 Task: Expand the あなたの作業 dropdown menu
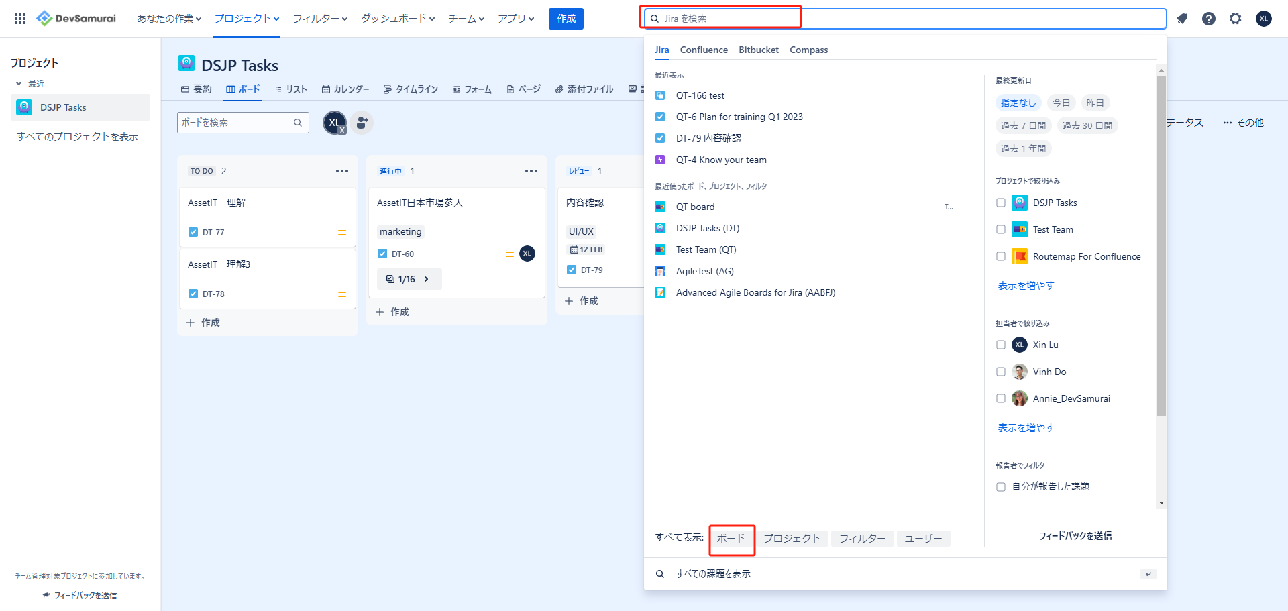[169, 19]
